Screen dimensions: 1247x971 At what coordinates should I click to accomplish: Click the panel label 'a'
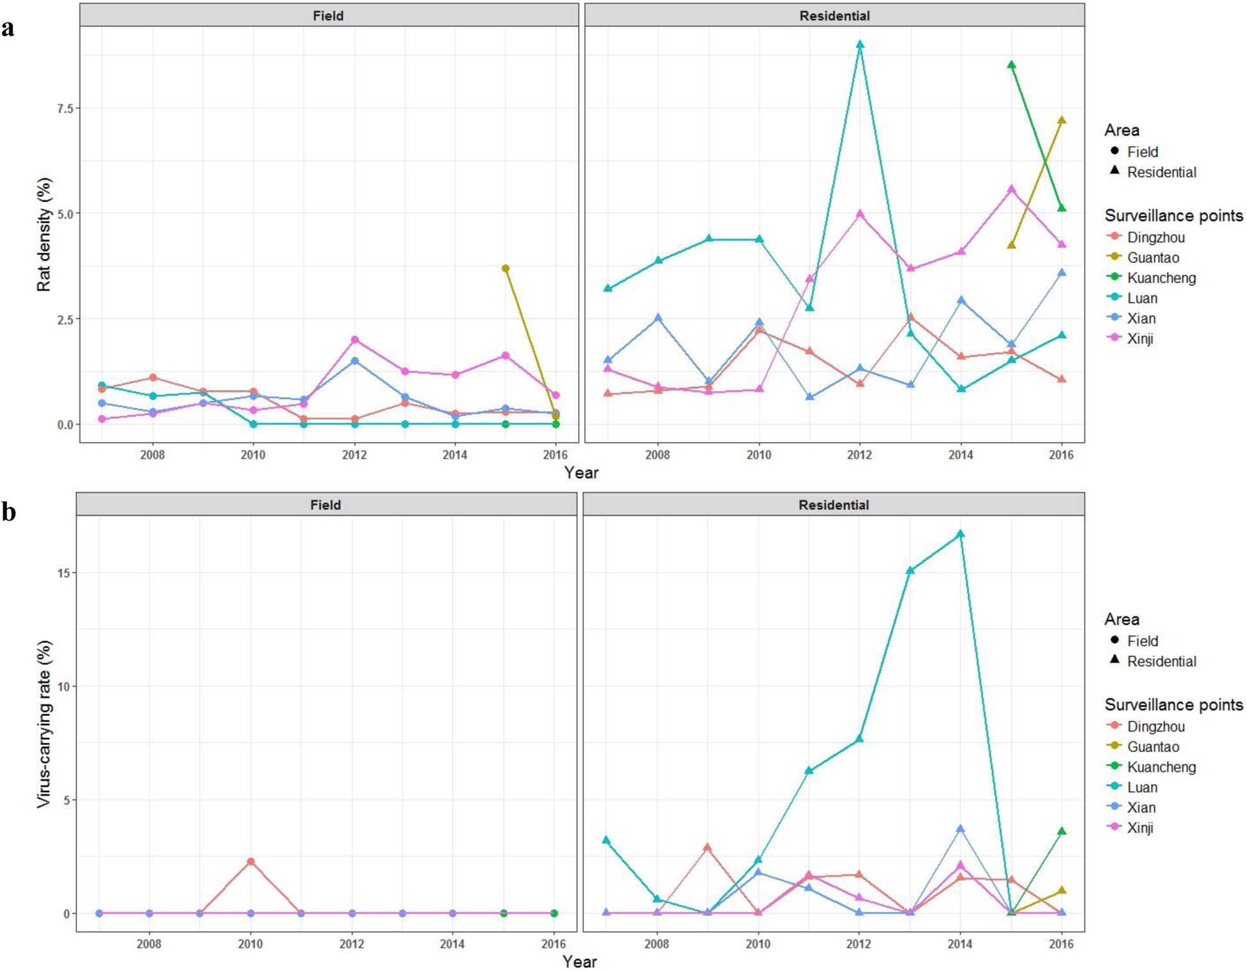point(8,29)
